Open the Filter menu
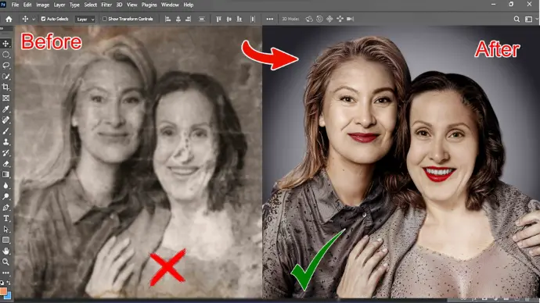Screen dimensions: 540x303 (106, 5)
